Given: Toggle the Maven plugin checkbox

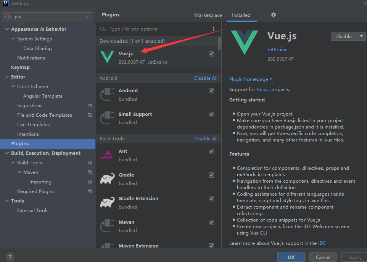Looking at the screenshot, I should point(211,222).
